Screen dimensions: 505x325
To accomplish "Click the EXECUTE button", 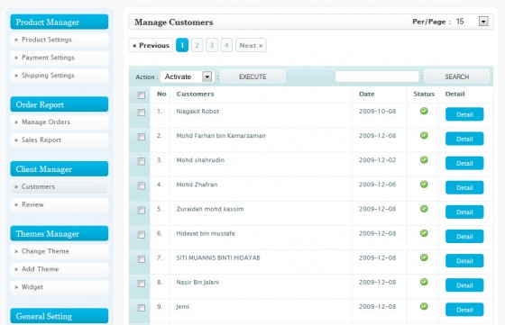I will tap(252, 77).
